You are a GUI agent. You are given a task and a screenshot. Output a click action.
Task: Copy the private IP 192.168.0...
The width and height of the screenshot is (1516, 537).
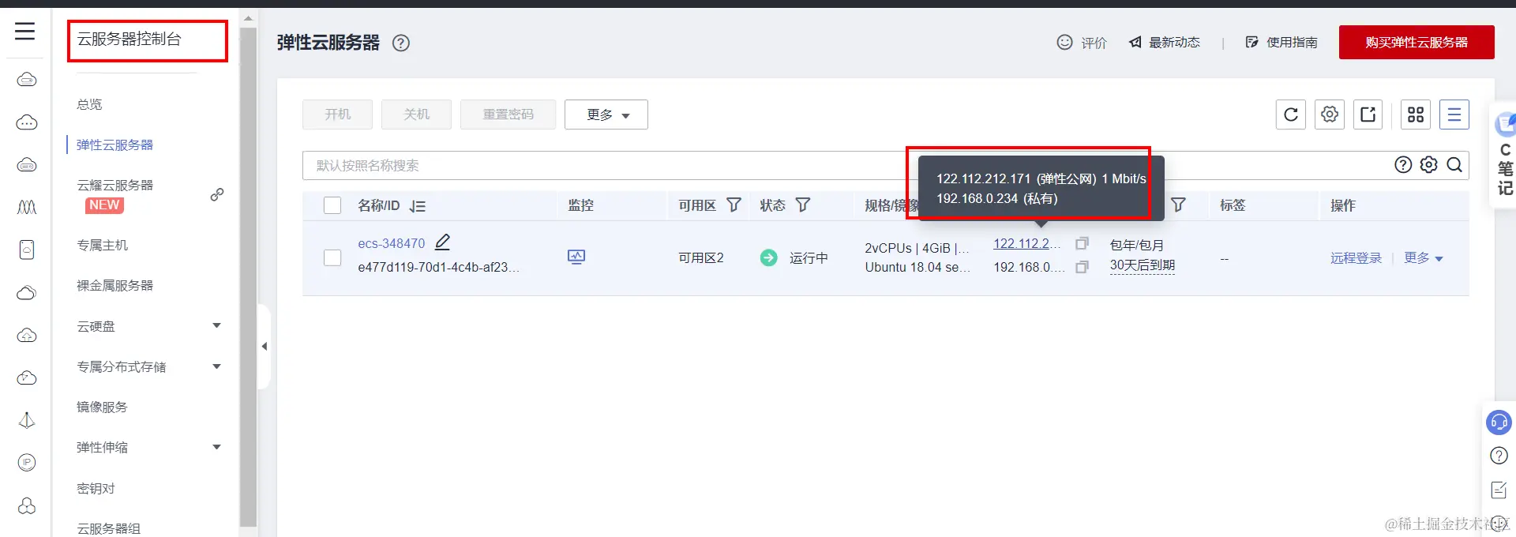point(1082,267)
